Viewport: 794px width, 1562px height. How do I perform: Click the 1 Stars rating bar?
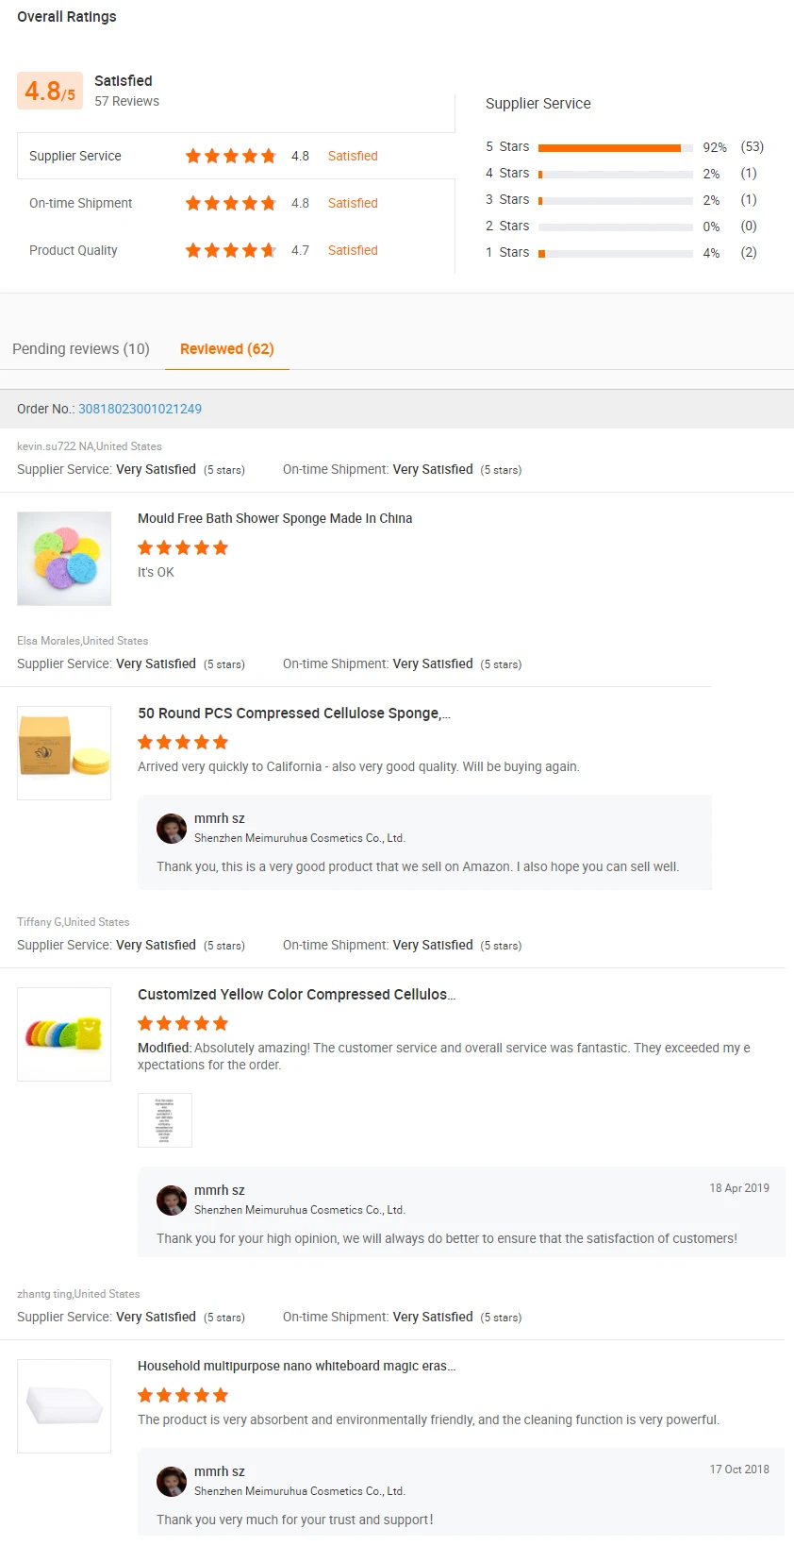pyautogui.click(x=615, y=253)
